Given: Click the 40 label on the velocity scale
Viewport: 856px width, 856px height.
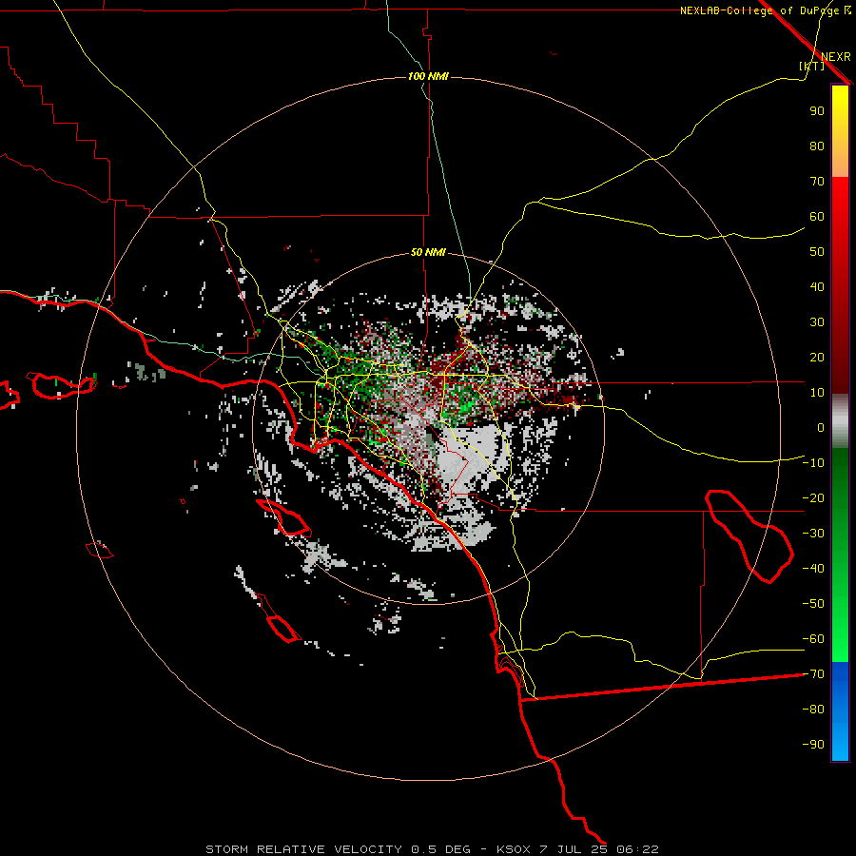Looking at the screenshot, I should (x=817, y=286).
